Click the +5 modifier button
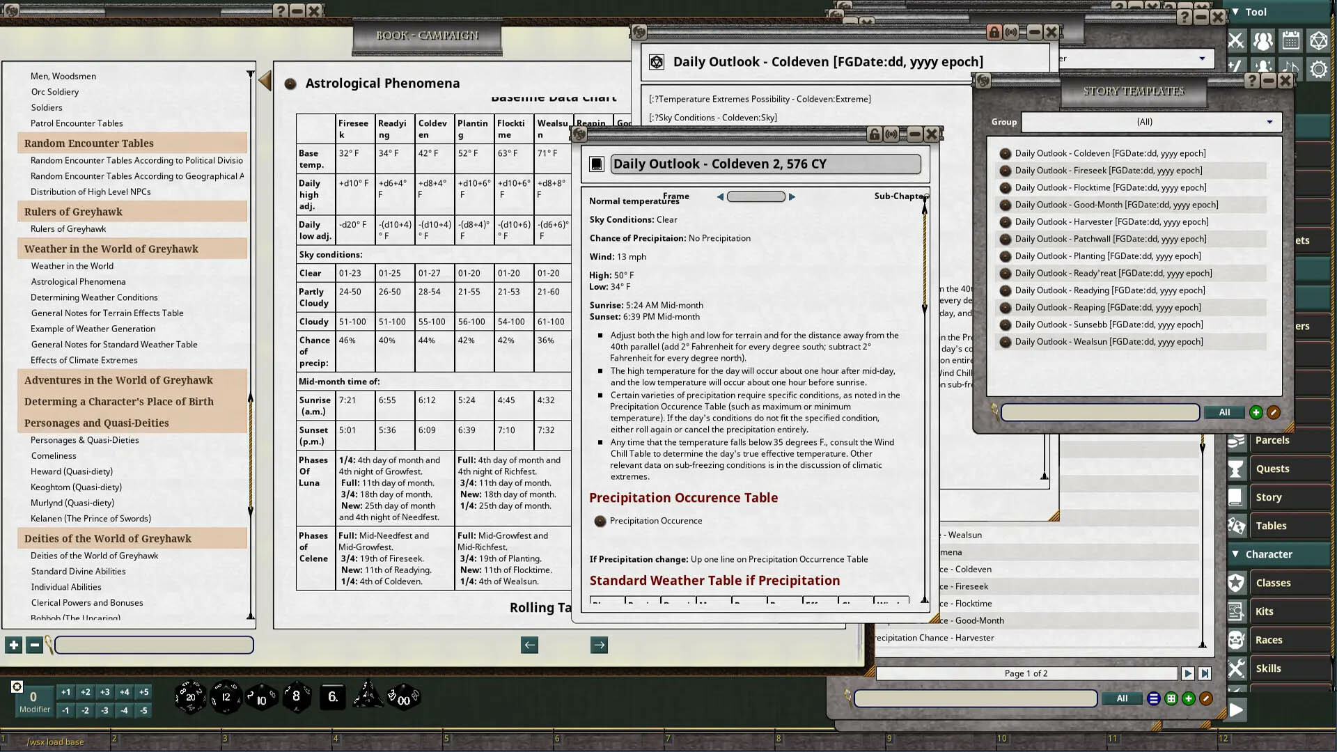1337x752 pixels. click(143, 692)
